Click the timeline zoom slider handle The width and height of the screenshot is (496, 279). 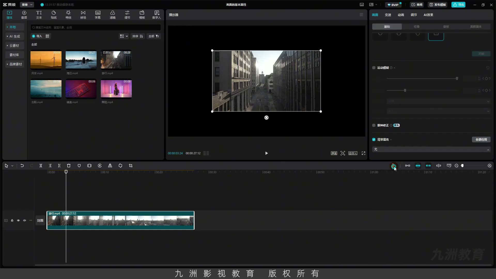462,166
